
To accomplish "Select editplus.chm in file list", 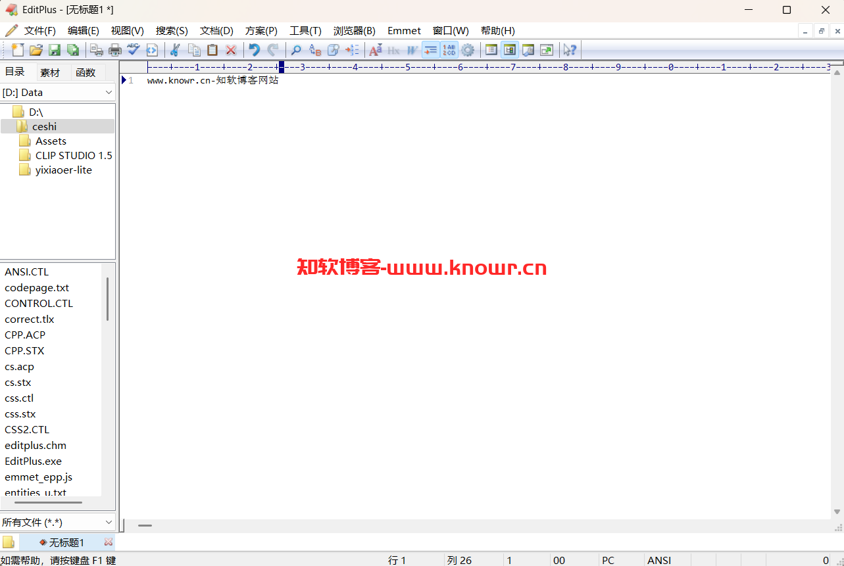I will click(x=36, y=445).
